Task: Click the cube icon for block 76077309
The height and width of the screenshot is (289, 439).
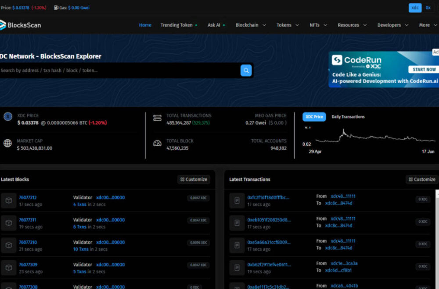Action: [9, 268]
